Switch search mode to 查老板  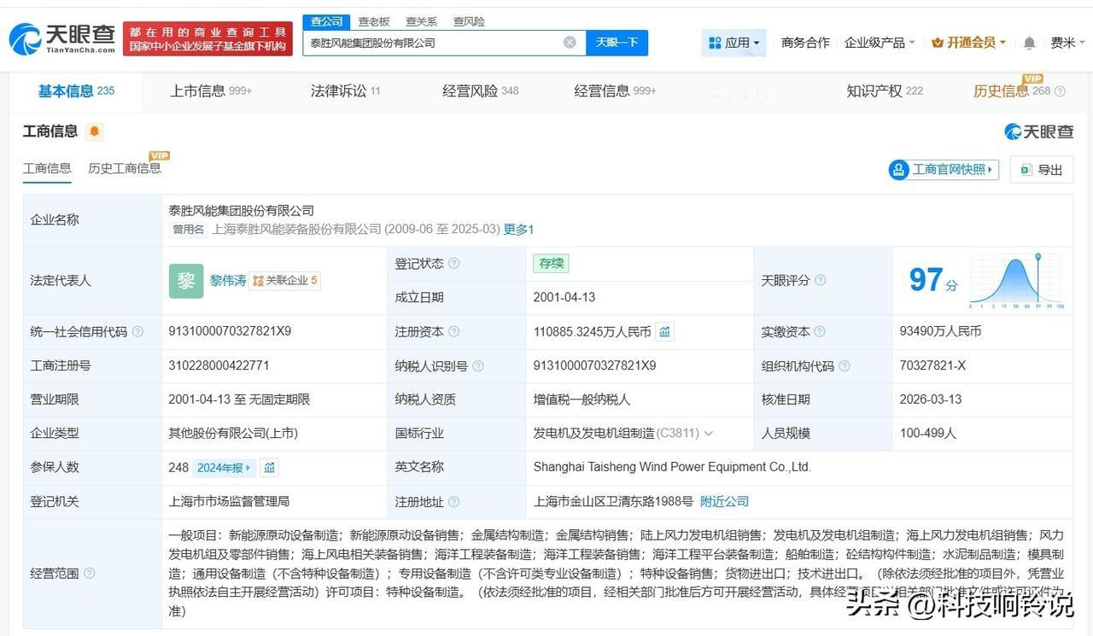pyautogui.click(x=374, y=21)
